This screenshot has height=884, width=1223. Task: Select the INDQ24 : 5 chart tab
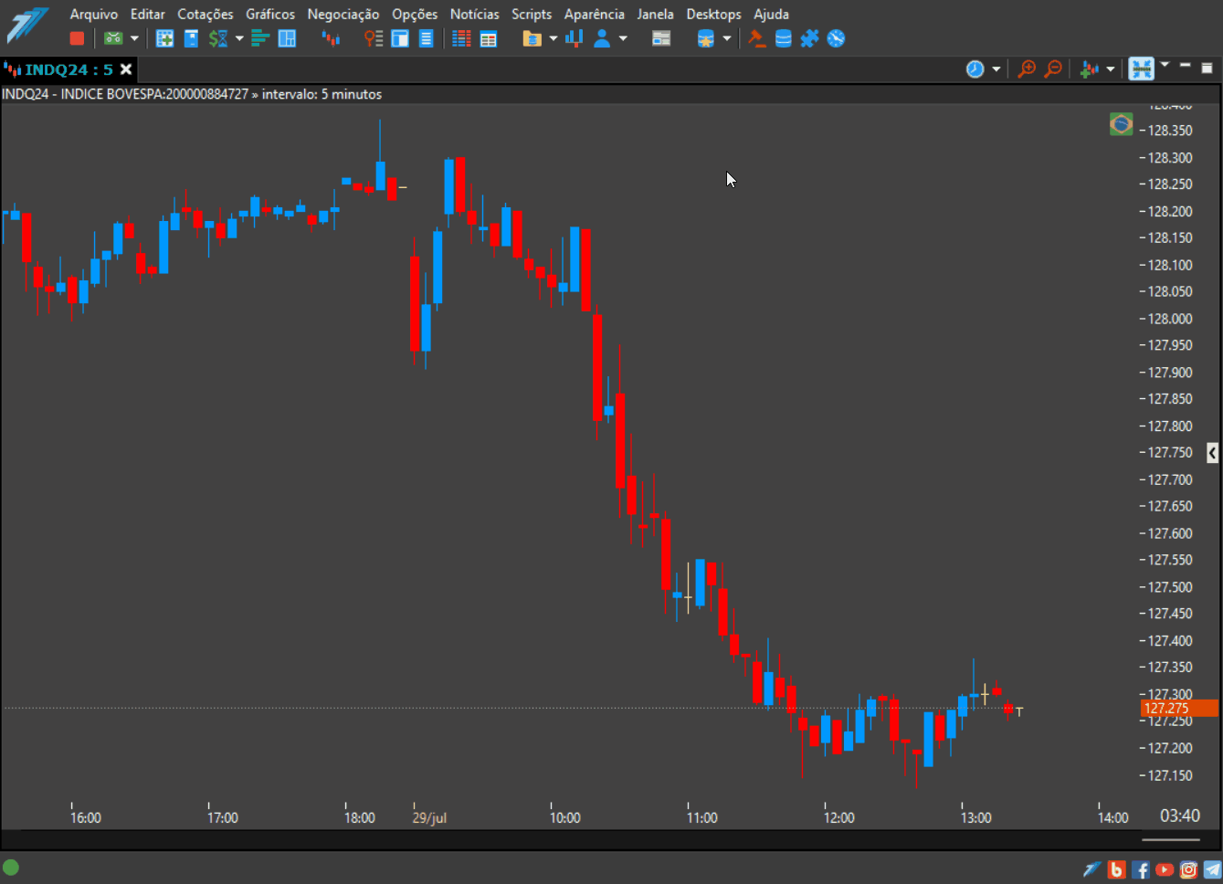(69, 69)
